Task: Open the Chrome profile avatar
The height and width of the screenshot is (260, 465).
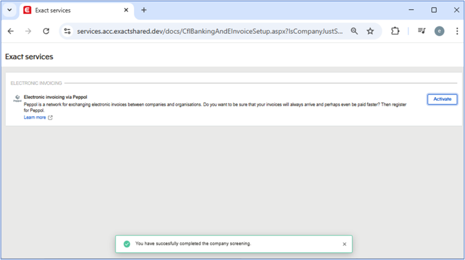Action: [439, 31]
